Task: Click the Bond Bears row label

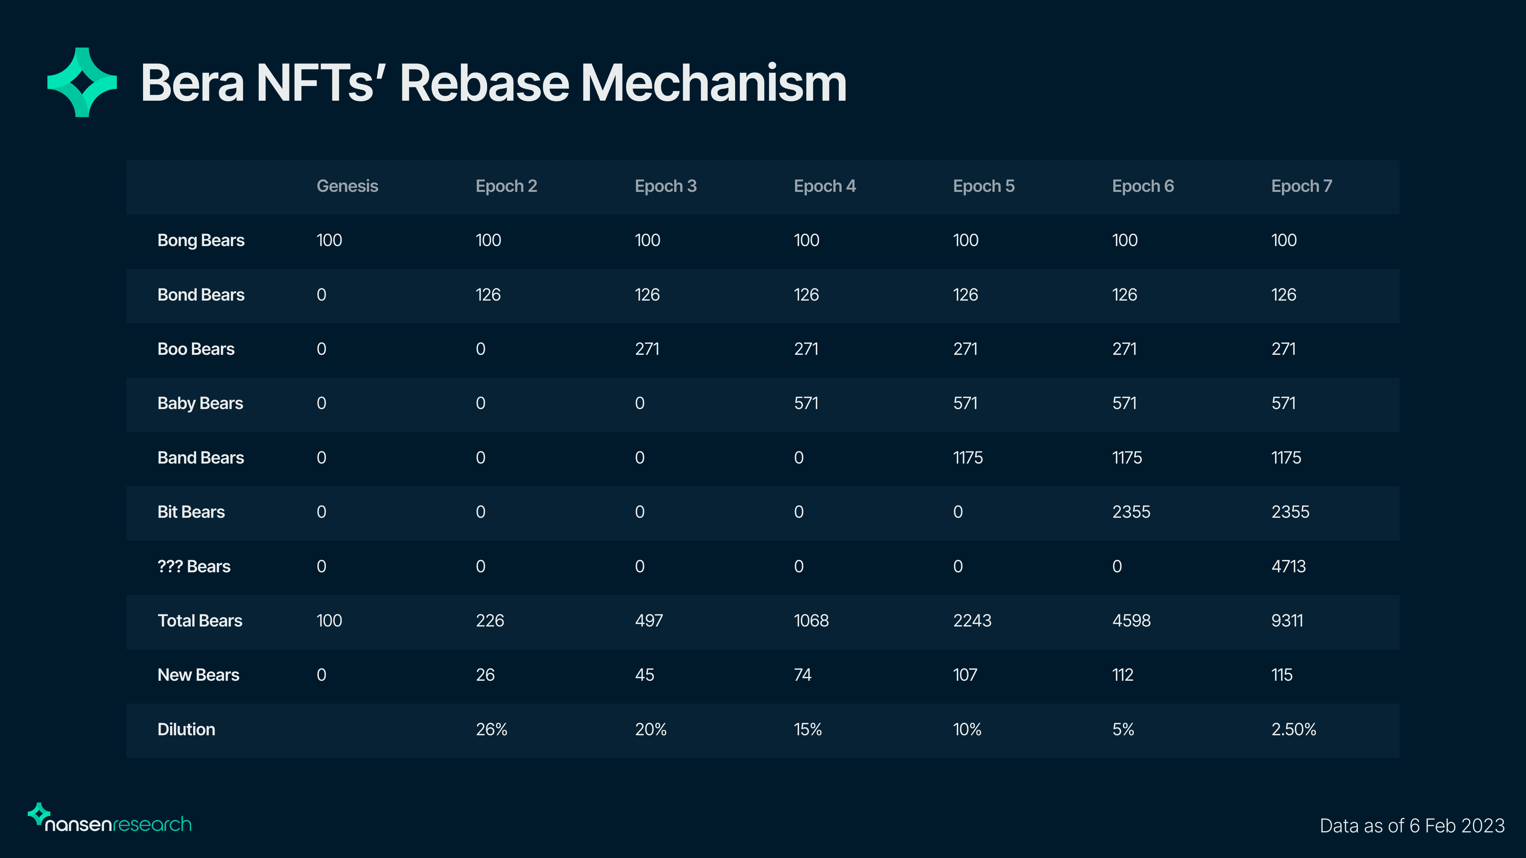Action: (201, 295)
